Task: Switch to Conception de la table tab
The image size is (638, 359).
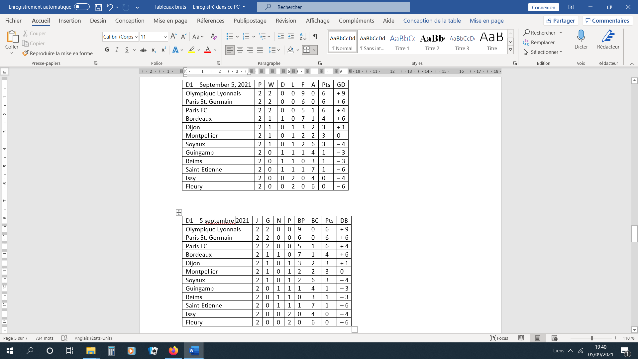Action: pyautogui.click(x=432, y=21)
